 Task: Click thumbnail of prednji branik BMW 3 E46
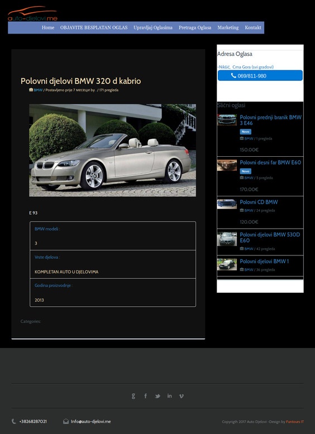click(227, 120)
